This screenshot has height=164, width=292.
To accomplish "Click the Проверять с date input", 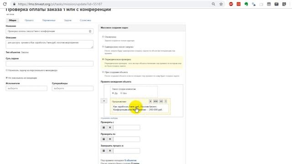I will 126,128.
